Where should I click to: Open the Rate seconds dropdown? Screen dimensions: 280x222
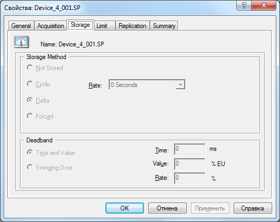pyautogui.click(x=147, y=85)
